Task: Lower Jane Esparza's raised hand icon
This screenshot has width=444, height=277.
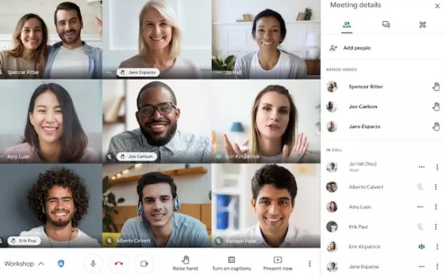Action: [436, 127]
